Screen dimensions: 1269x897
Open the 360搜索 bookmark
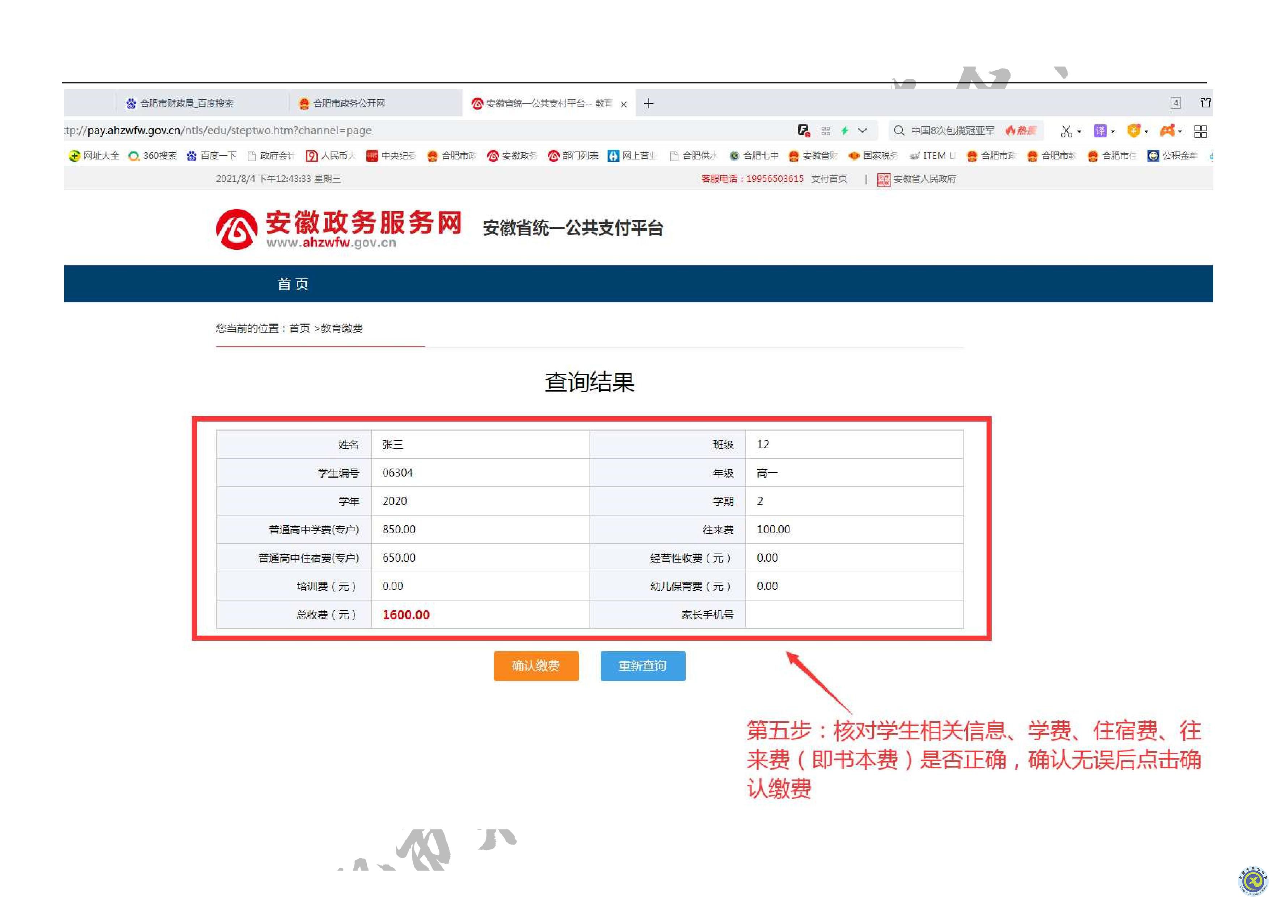(153, 156)
